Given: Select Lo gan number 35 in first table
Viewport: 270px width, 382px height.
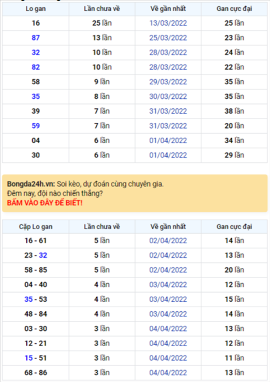Looking at the screenshot, I should [x=35, y=97].
